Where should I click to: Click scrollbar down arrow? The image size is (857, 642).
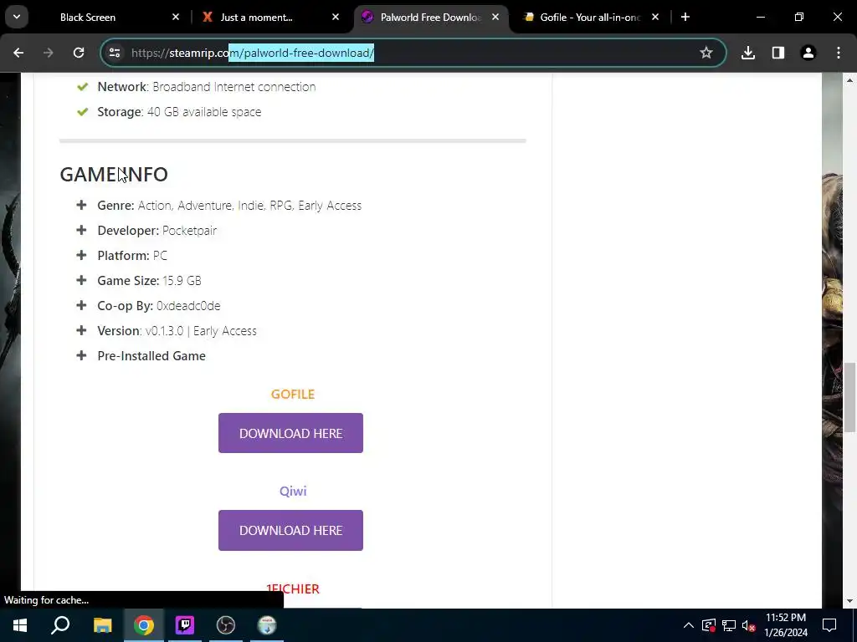[849, 601]
